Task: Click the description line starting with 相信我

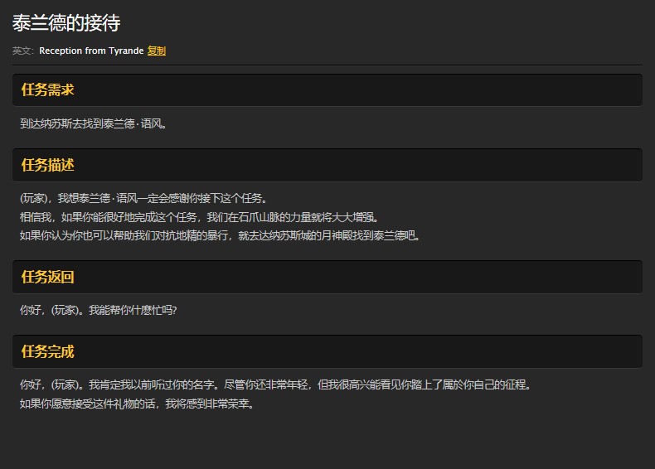Action: coord(199,217)
